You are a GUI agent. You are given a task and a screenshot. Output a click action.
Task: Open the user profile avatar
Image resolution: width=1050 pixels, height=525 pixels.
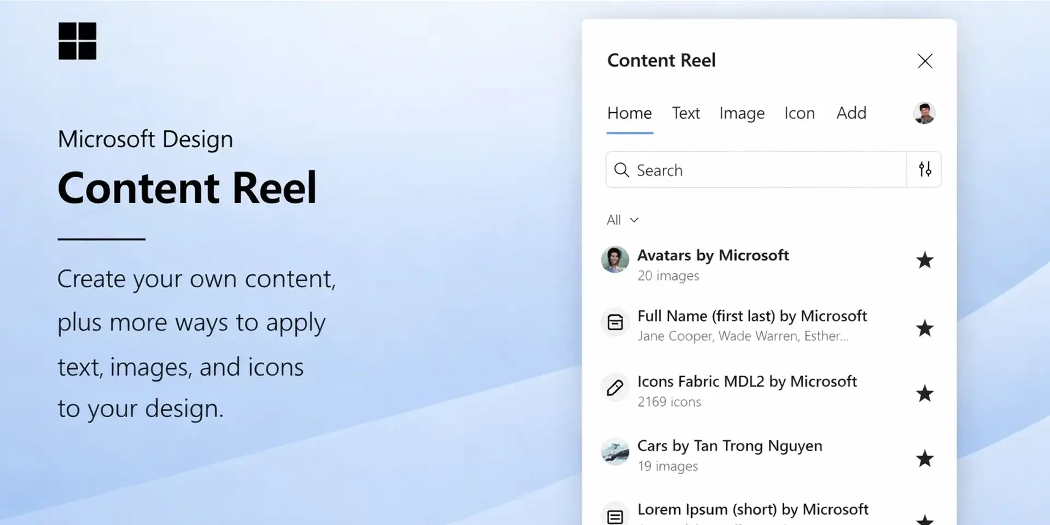coord(924,113)
